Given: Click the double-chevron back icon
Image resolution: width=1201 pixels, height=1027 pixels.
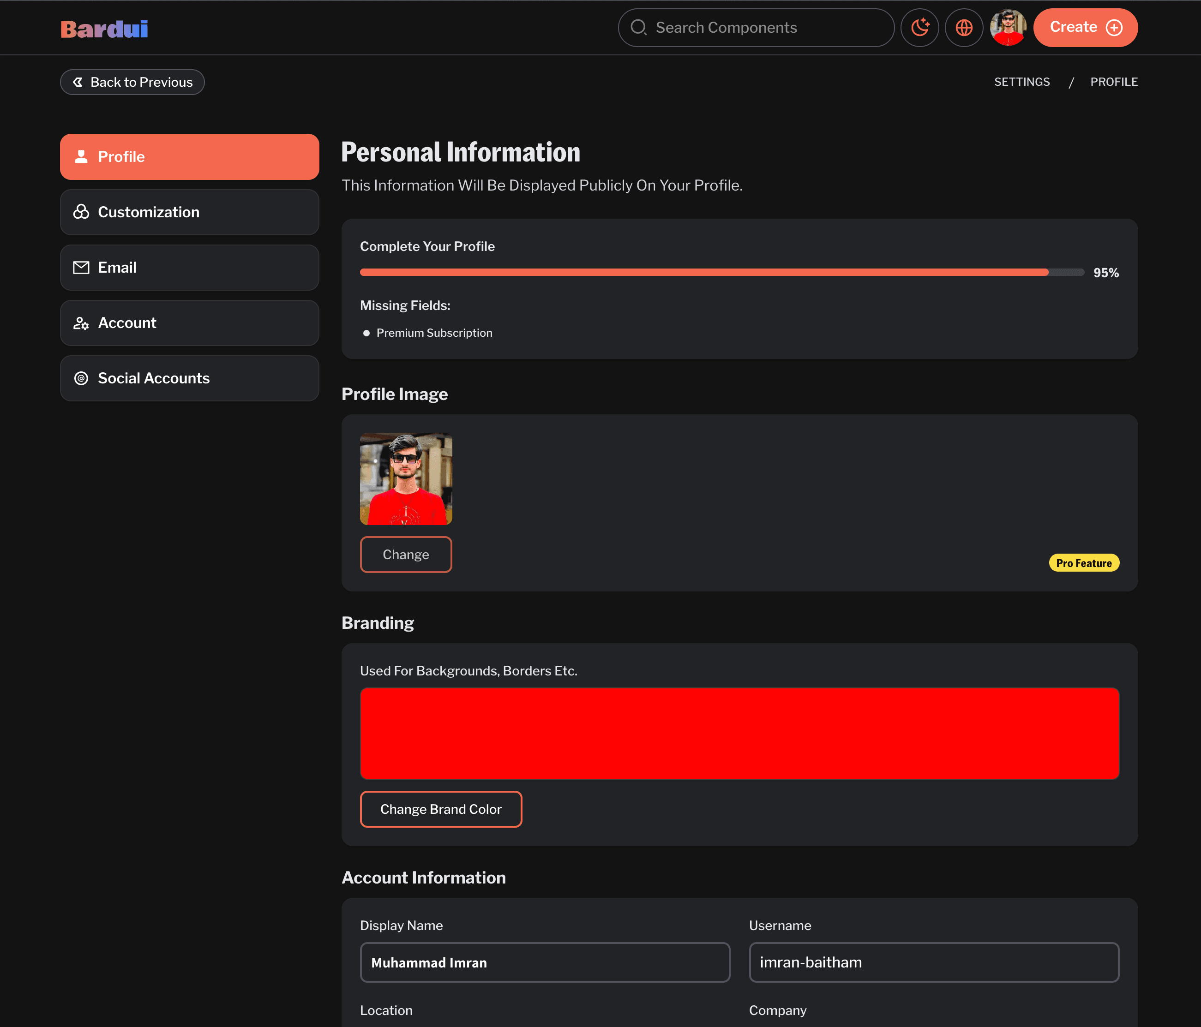Looking at the screenshot, I should (x=78, y=82).
